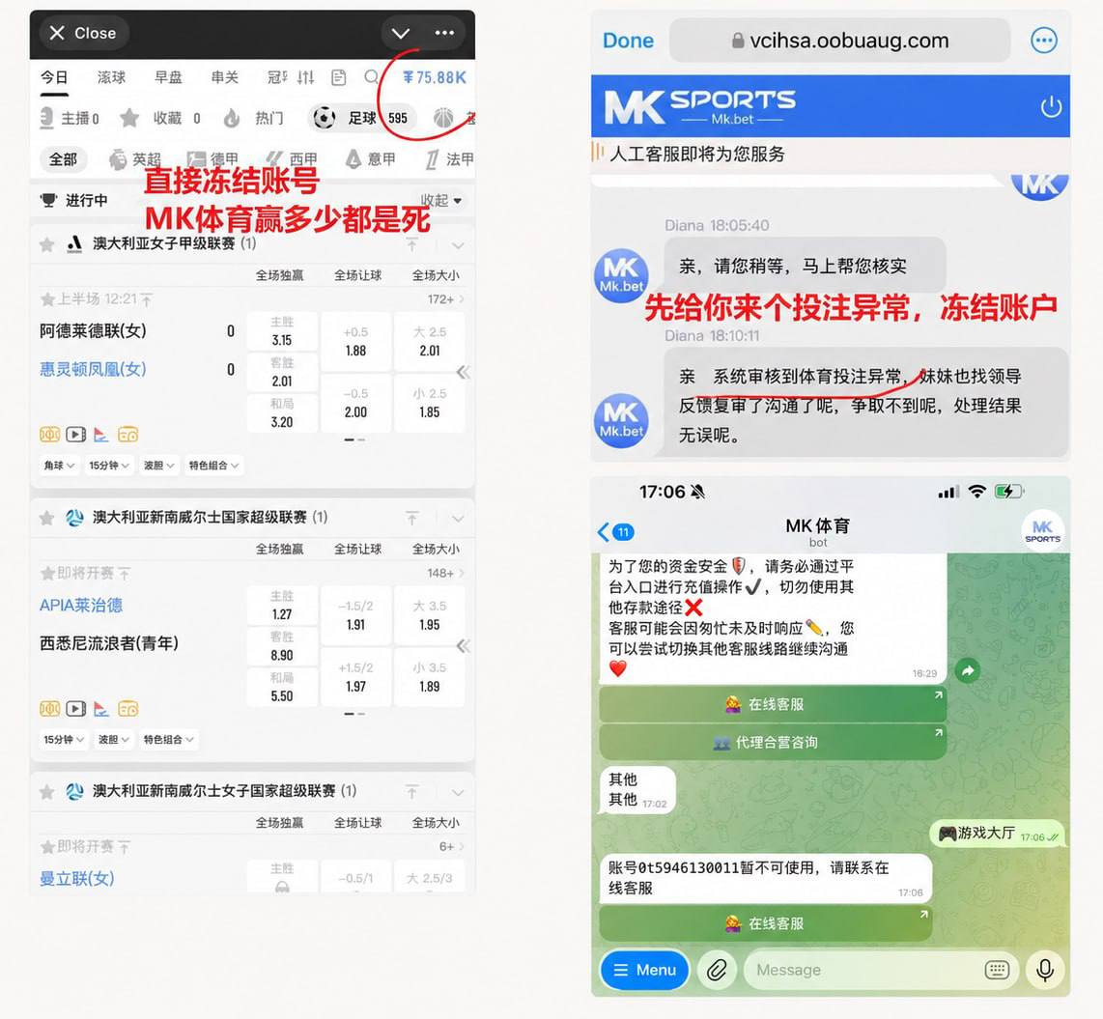
Task: Open 收藏 favorites star filter
Action: (x=160, y=118)
